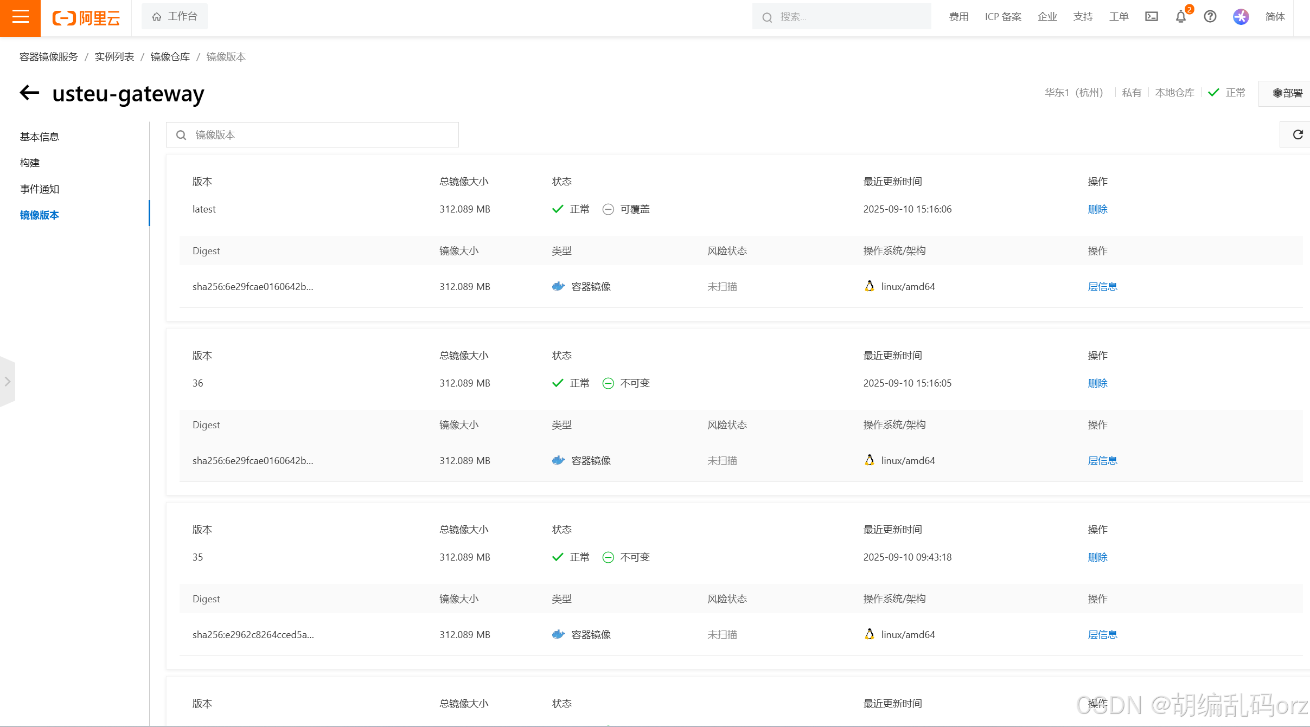Viewport: 1310px width, 727px height.
Task: Click the version name latest
Action: pyautogui.click(x=204, y=209)
